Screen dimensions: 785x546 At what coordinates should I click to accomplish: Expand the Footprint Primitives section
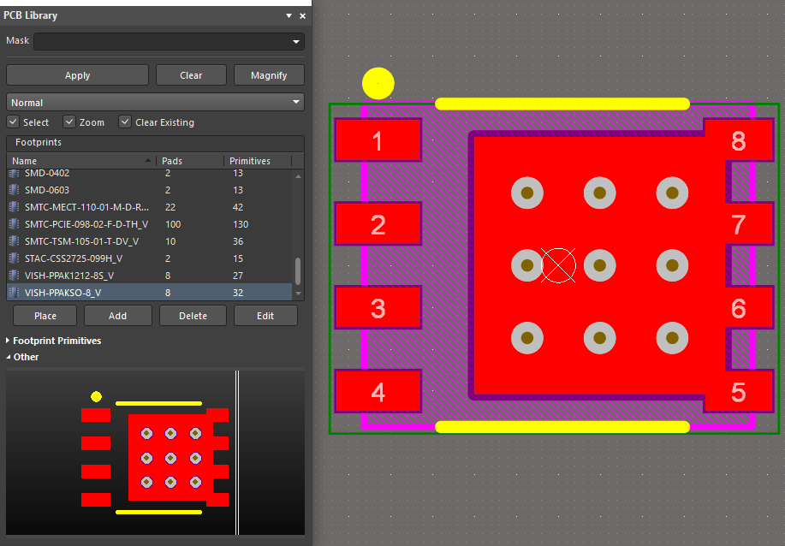(8, 341)
